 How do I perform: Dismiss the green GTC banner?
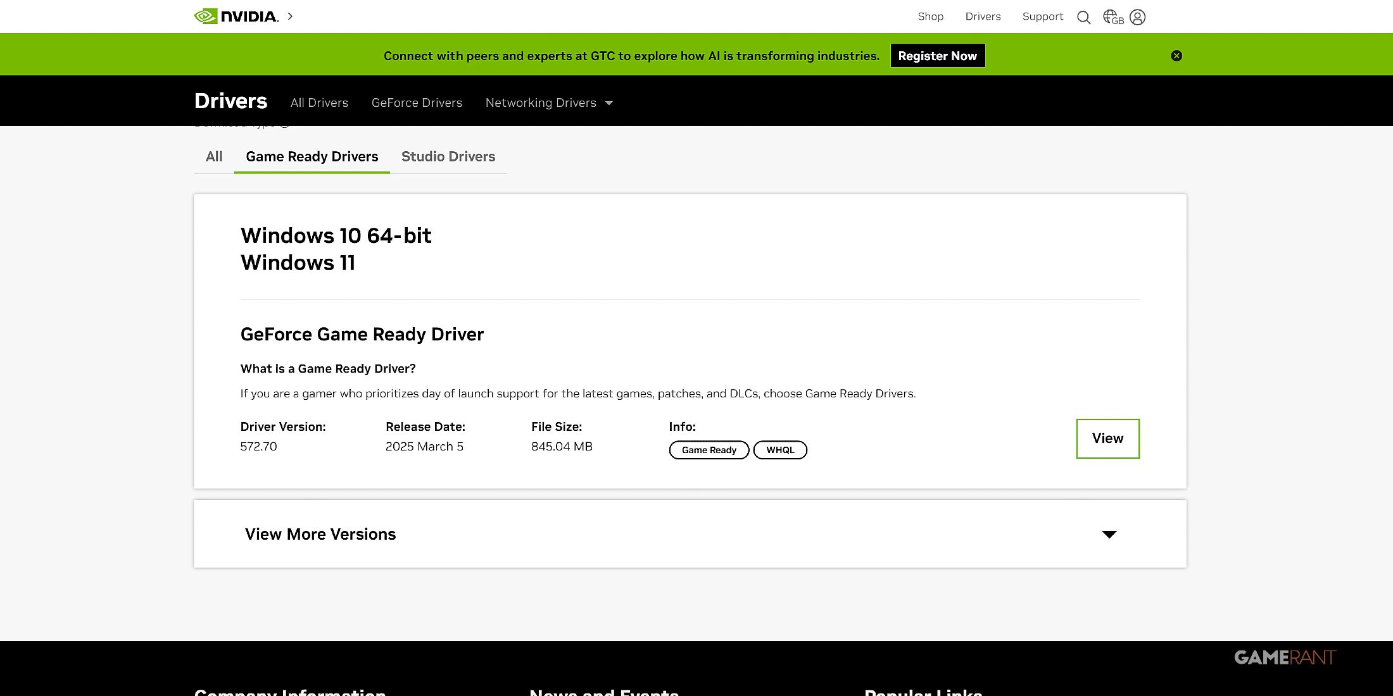[x=1176, y=56]
